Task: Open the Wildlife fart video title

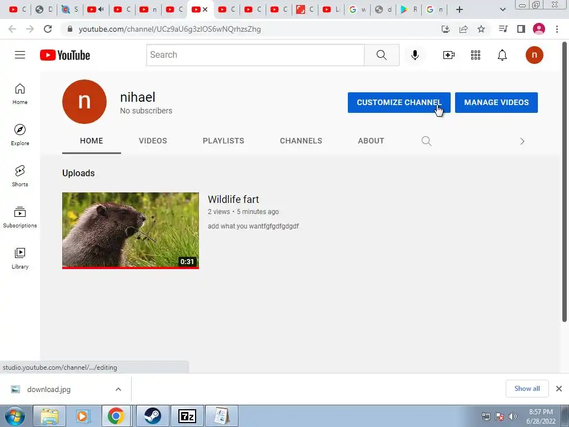Action: coord(233,200)
